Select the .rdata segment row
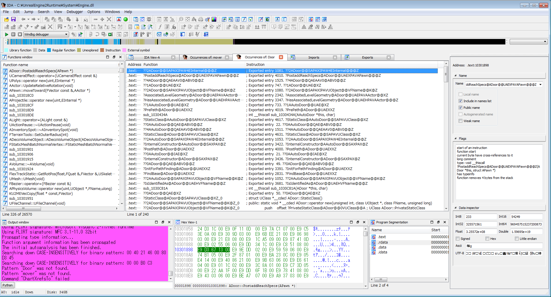This screenshot has height=297, width=551. [409, 242]
